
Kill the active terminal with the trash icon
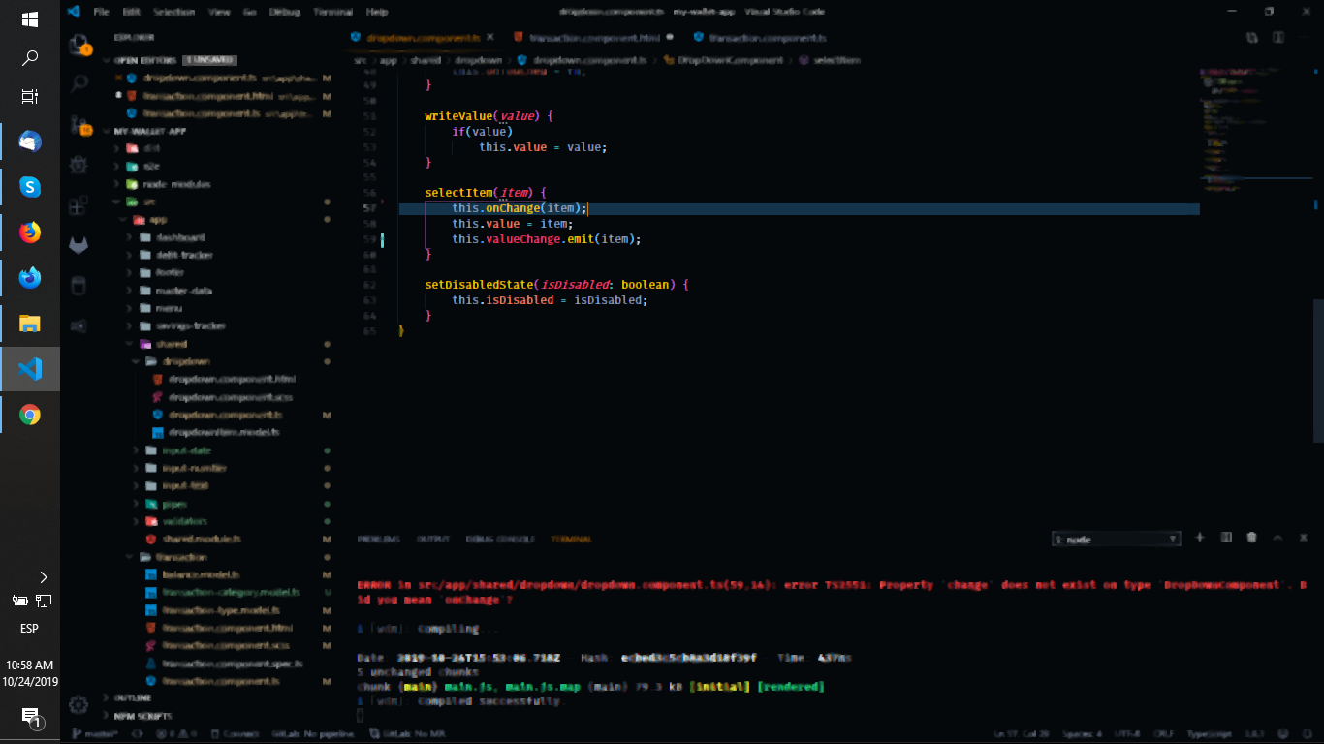(1251, 537)
